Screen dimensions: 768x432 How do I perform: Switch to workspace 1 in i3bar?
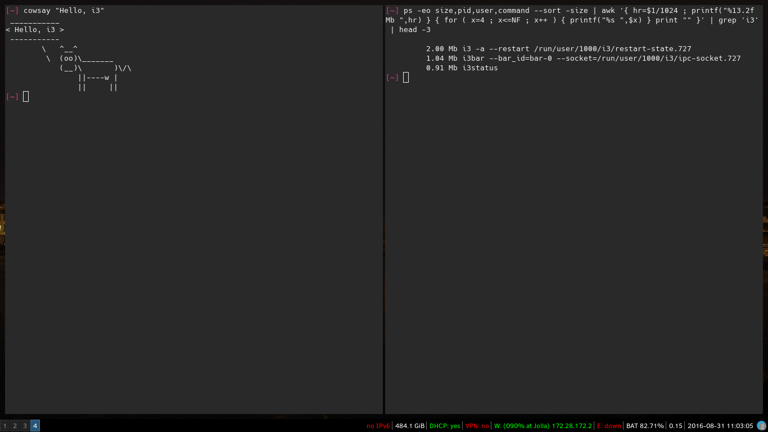[4, 426]
